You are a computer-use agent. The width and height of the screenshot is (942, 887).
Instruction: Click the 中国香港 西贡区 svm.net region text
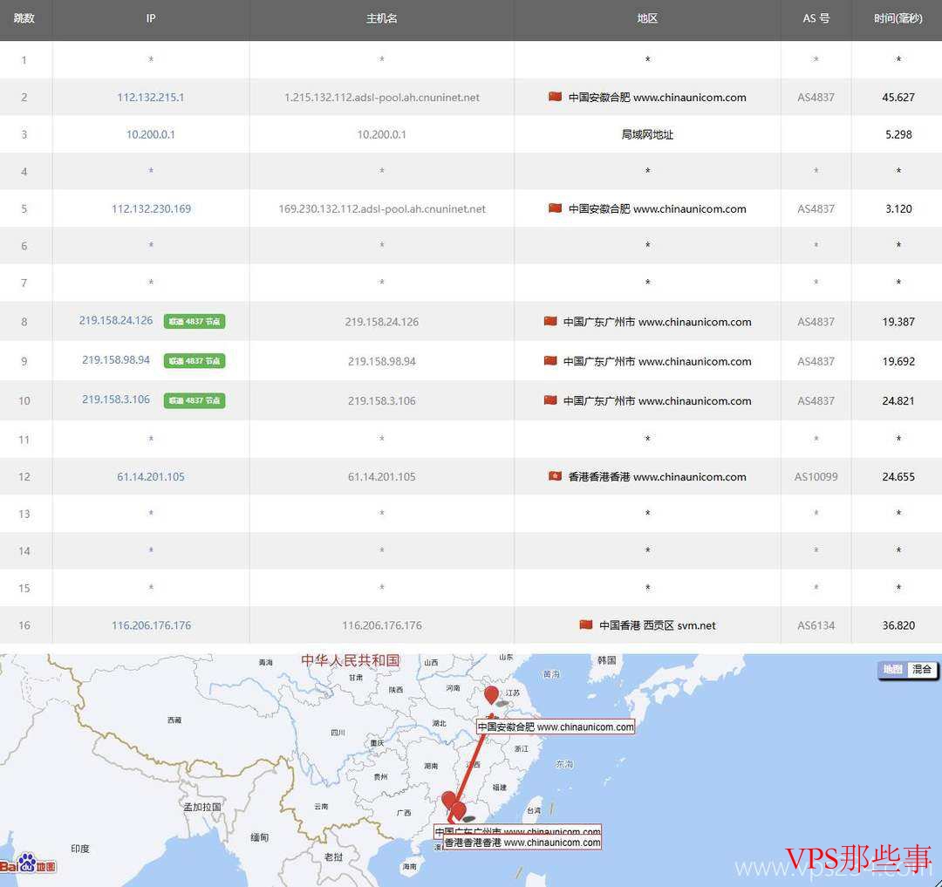click(x=658, y=625)
